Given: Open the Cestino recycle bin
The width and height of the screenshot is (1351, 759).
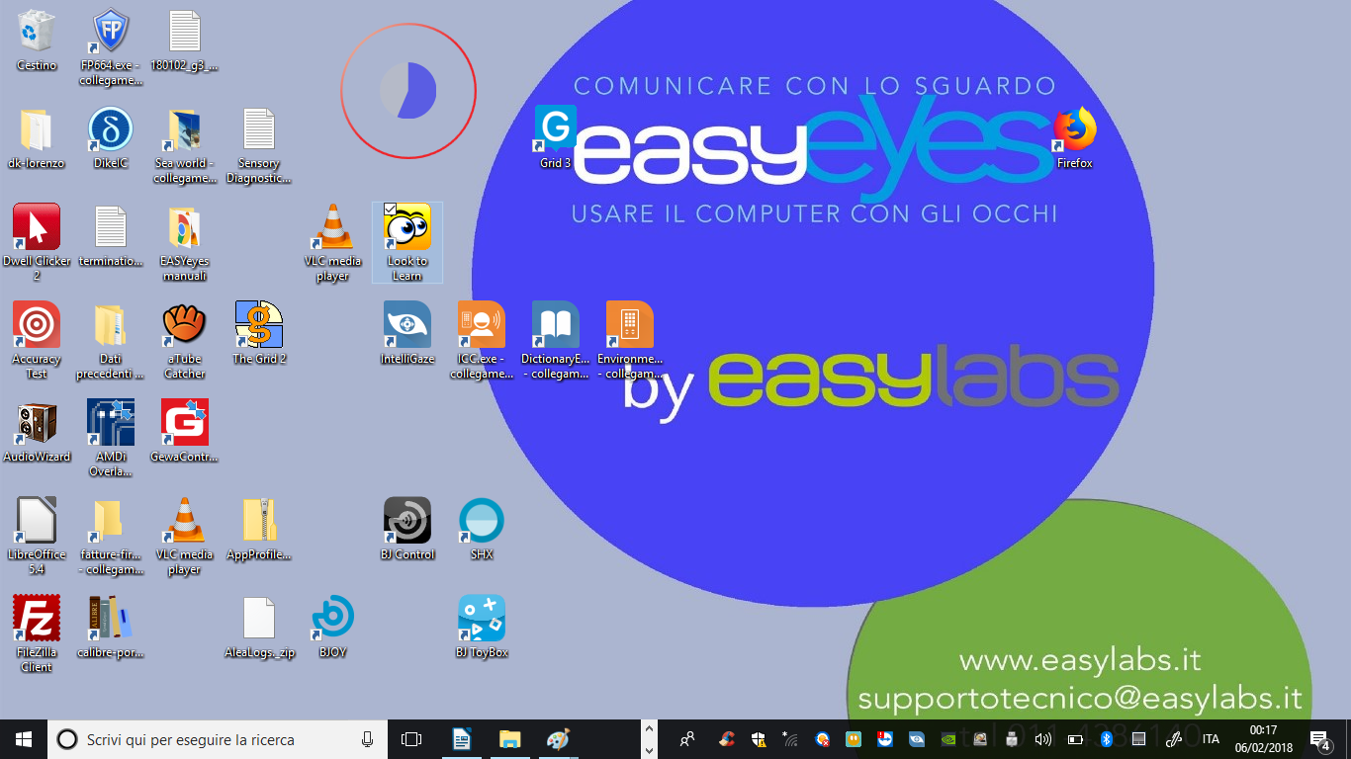Looking at the screenshot, I should coord(37,41).
